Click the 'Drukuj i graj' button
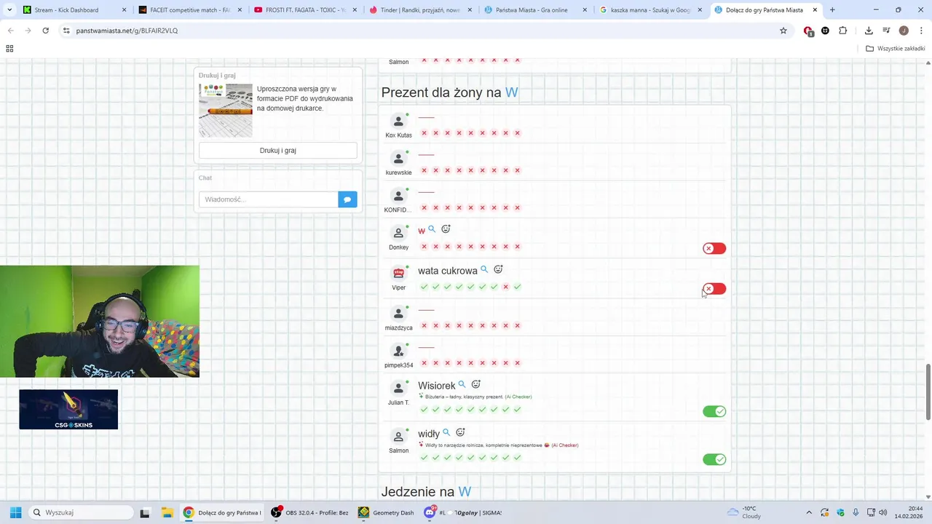Image resolution: width=932 pixels, height=524 pixels. [x=278, y=151]
